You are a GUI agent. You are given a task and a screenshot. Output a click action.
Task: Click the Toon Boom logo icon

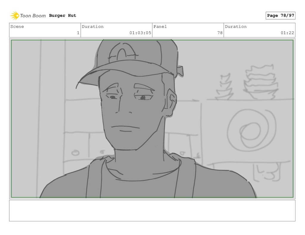pos(15,16)
